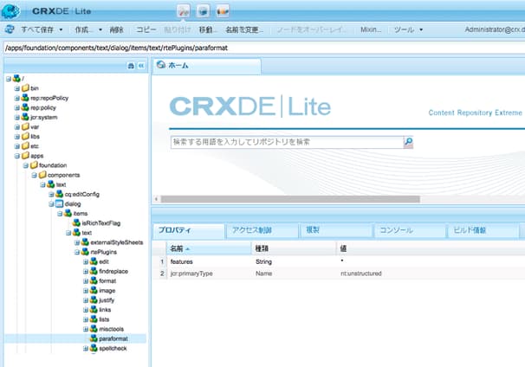Expand the etc folder
The width and height of the screenshot is (525, 367).
tap(16, 146)
